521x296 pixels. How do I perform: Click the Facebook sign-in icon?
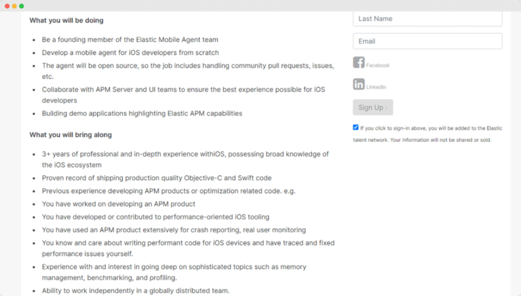[x=359, y=63]
